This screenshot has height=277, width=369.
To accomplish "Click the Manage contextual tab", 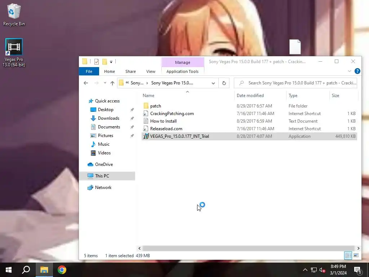I will [183, 62].
